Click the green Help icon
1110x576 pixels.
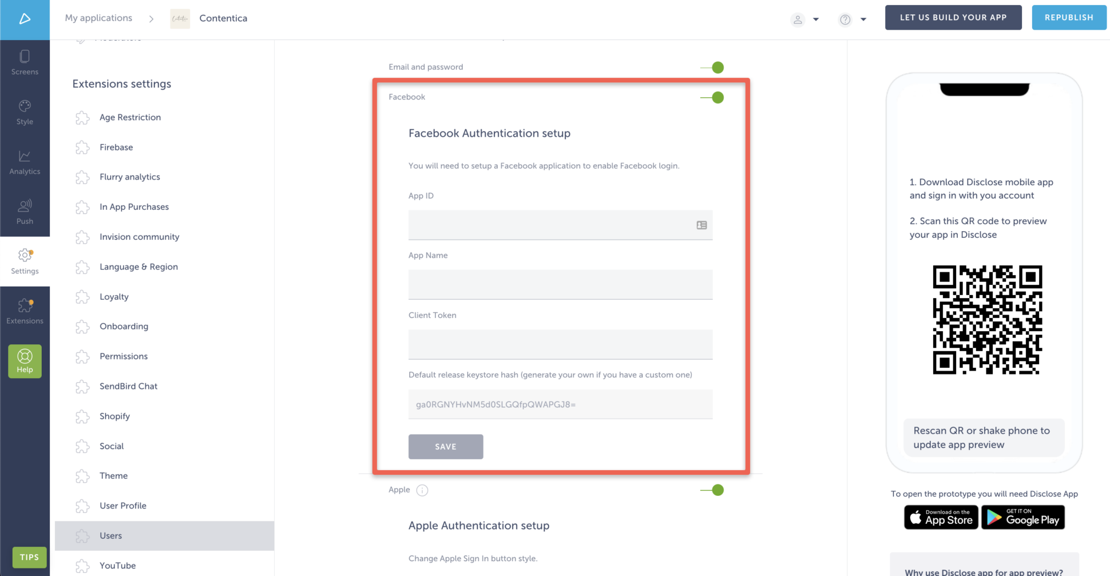point(25,361)
